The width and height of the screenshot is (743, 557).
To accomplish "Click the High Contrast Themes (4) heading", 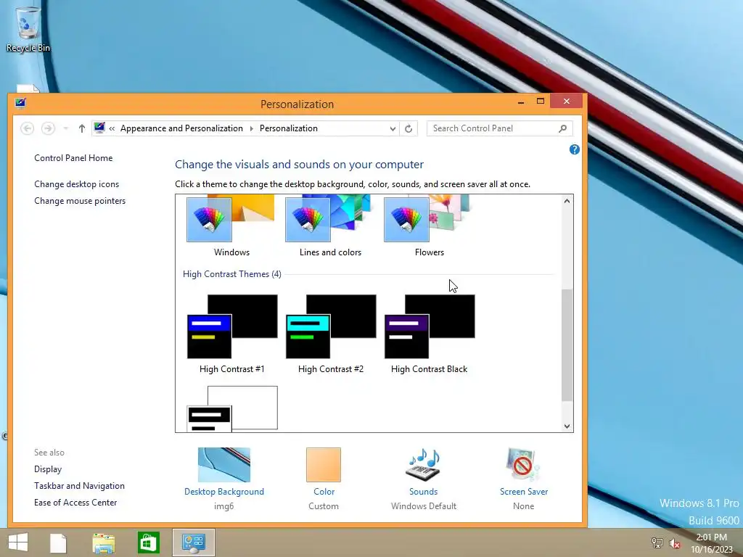I will pyautogui.click(x=231, y=274).
